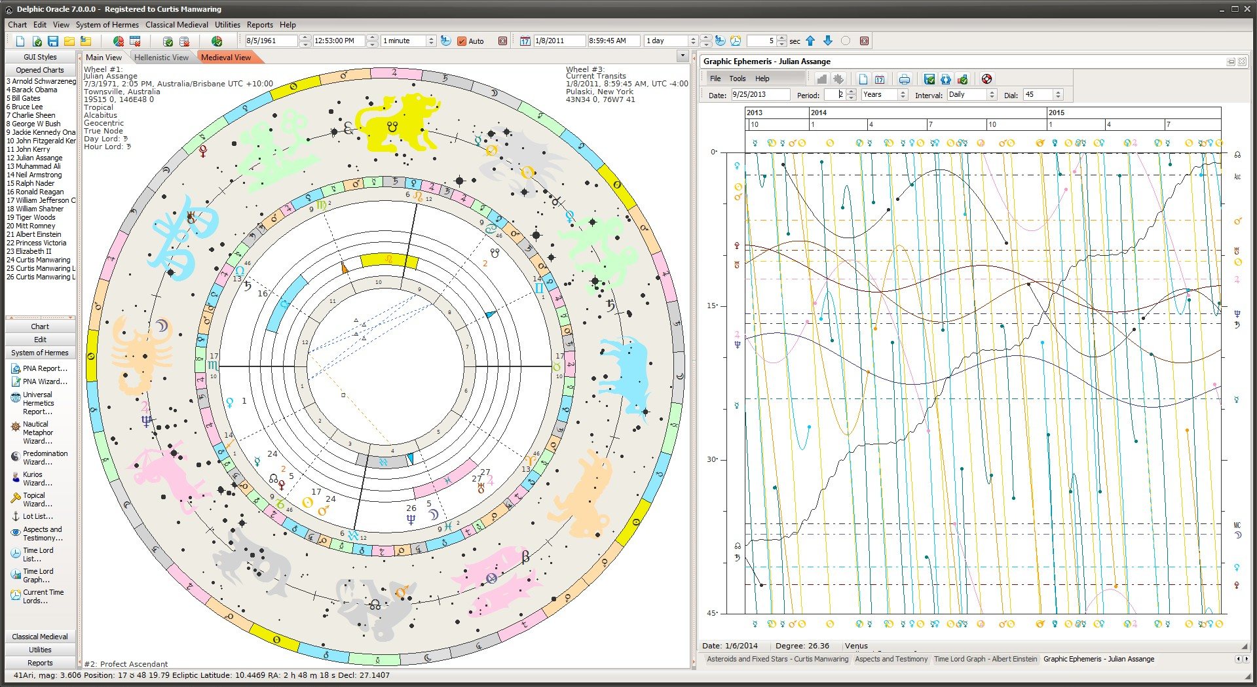Open the PNA Report sidebar icon
The image size is (1257, 687).
[x=16, y=368]
